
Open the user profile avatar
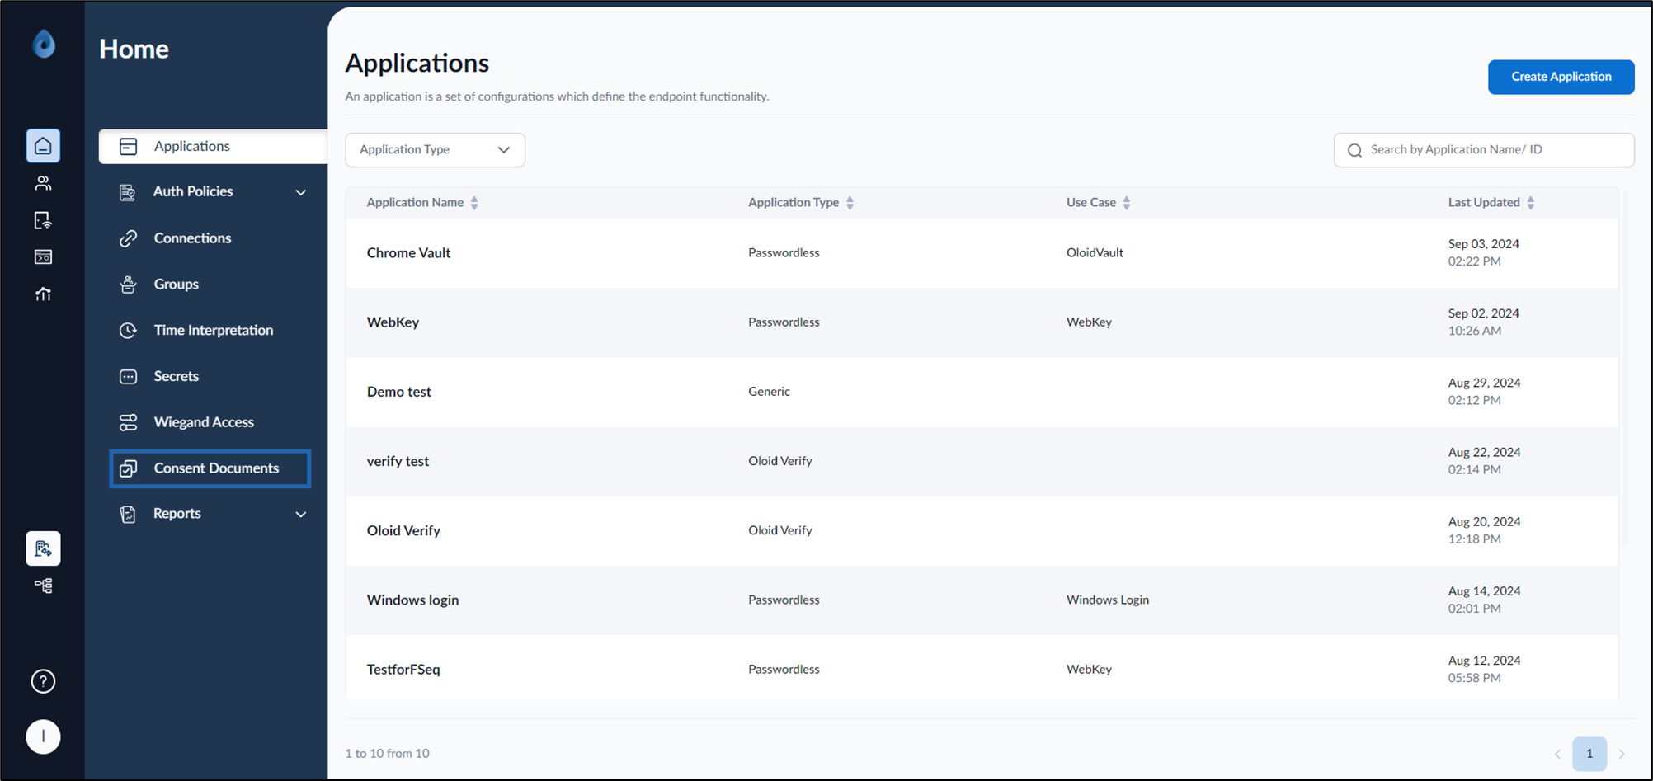pos(43,736)
